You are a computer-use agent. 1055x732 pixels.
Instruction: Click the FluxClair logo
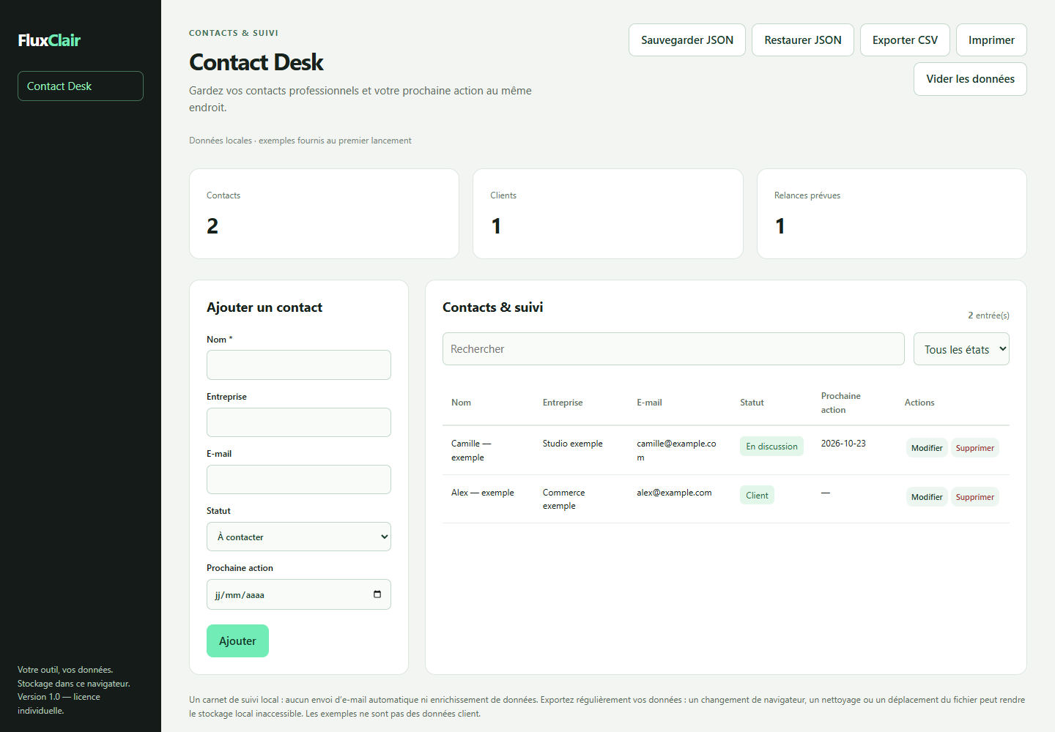pyautogui.click(x=49, y=40)
